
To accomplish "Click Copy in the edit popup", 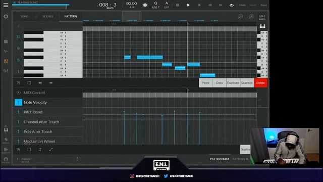I will point(220,83).
